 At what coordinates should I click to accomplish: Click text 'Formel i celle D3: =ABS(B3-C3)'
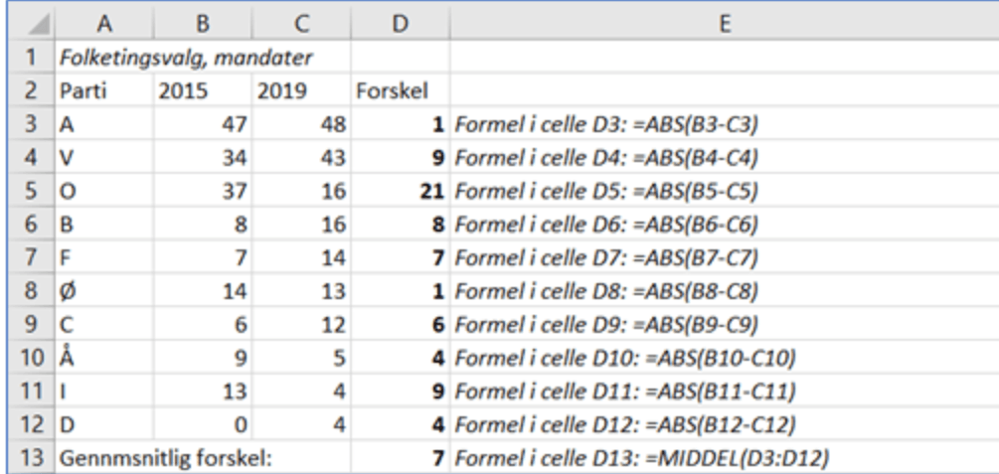tap(606, 125)
